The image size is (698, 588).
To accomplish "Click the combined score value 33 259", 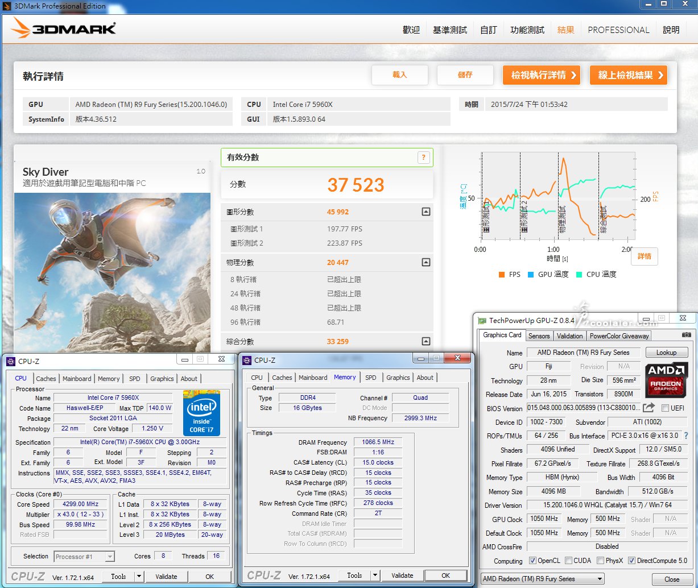I will click(x=338, y=342).
